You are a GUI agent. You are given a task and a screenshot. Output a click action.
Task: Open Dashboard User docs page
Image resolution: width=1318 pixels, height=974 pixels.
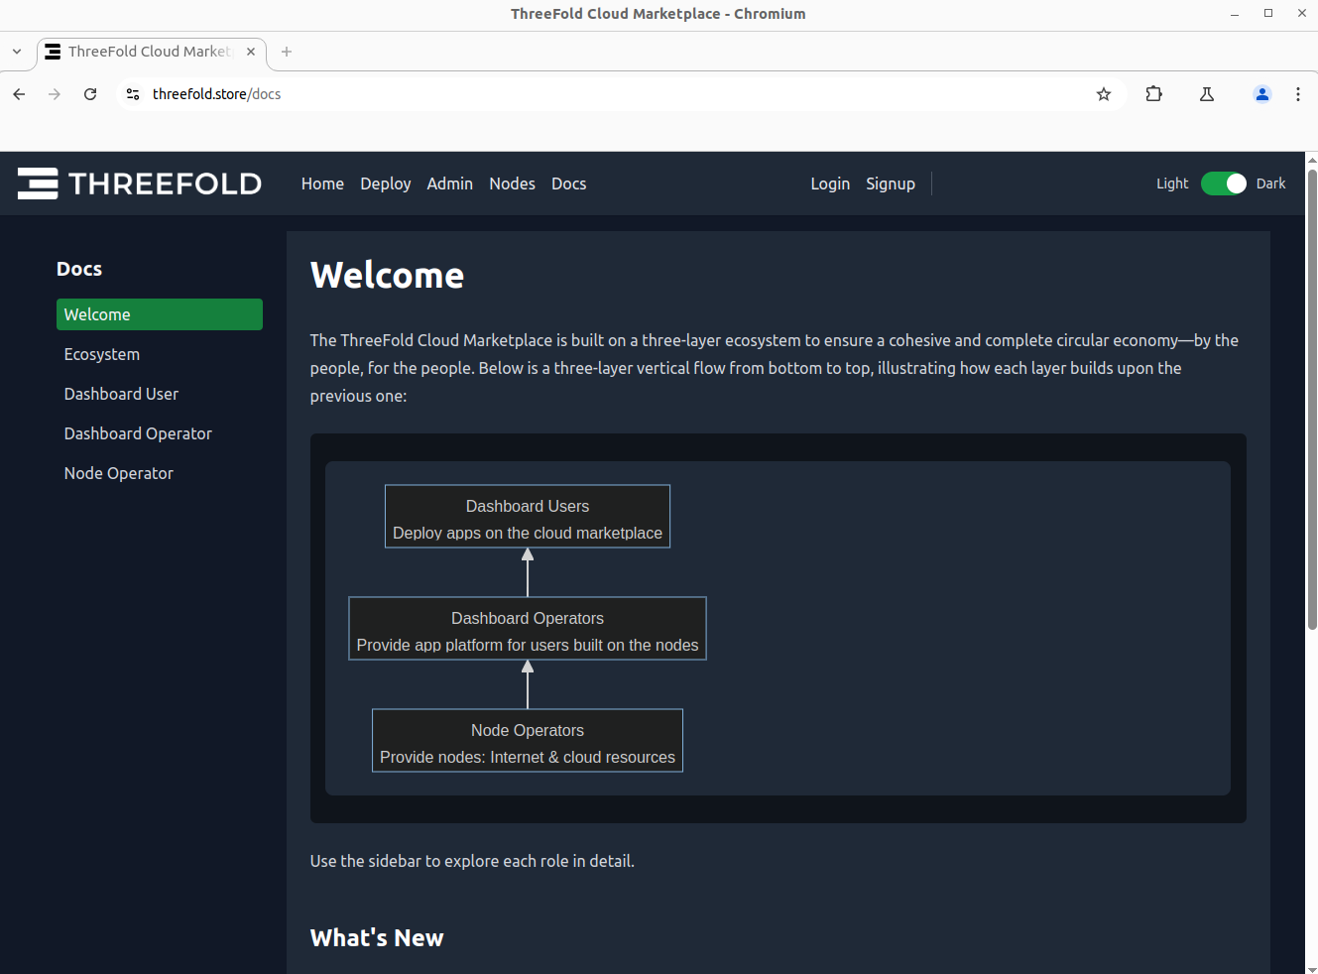click(x=160, y=394)
